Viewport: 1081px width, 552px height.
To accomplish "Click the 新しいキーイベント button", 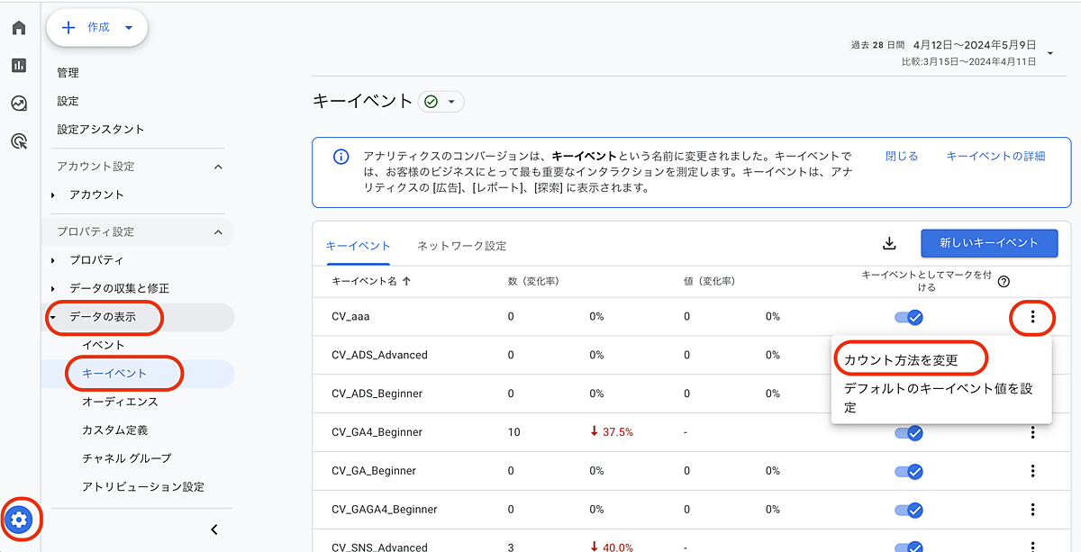I will click(988, 243).
